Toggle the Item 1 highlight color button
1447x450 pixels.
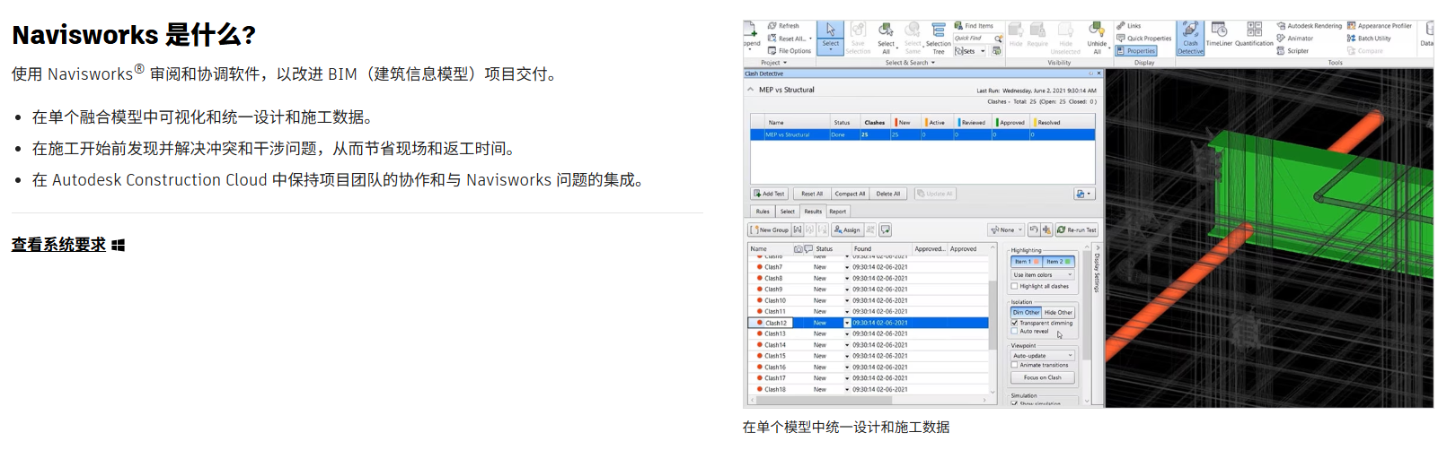1026,262
